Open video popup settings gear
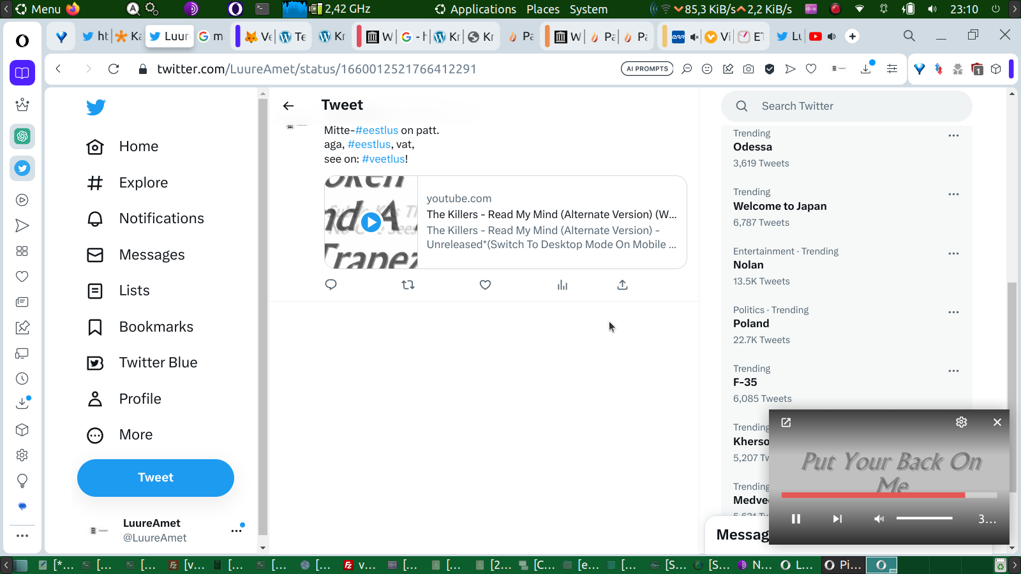The width and height of the screenshot is (1021, 574). (x=962, y=422)
